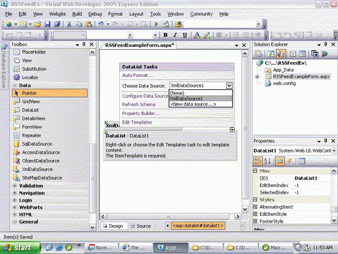The height and width of the screenshot is (254, 338).
Task: Open the File menu
Action: (9, 14)
